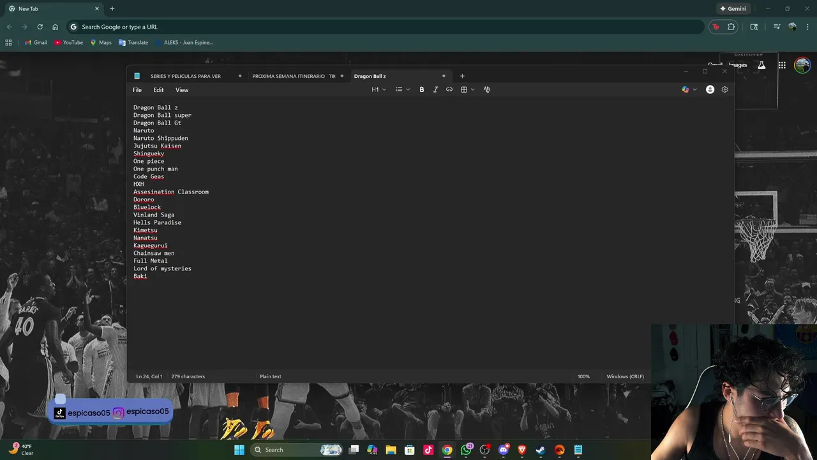Open Chrome three-dot menu
Image resolution: width=817 pixels, height=460 pixels.
(808, 27)
